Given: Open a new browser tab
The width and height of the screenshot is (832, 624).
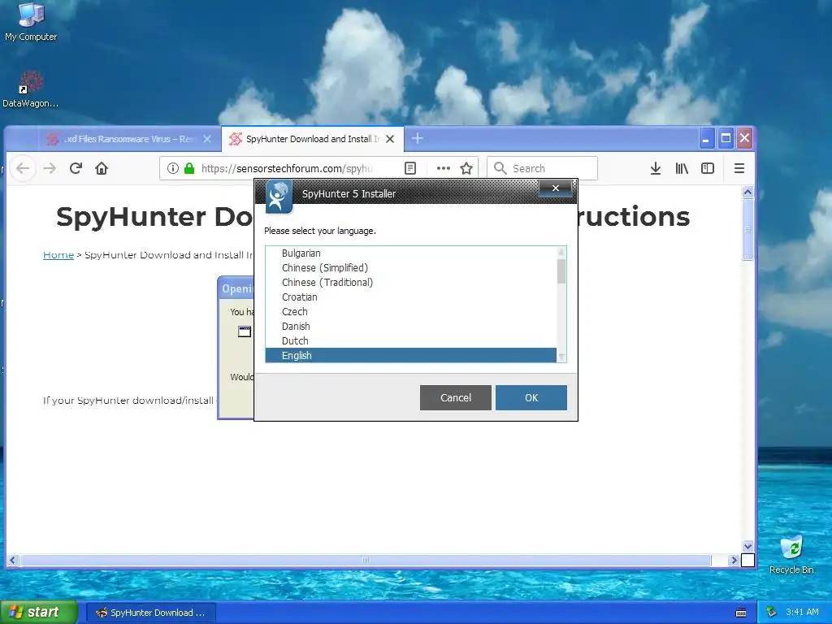Looking at the screenshot, I should click(x=418, y=138).
